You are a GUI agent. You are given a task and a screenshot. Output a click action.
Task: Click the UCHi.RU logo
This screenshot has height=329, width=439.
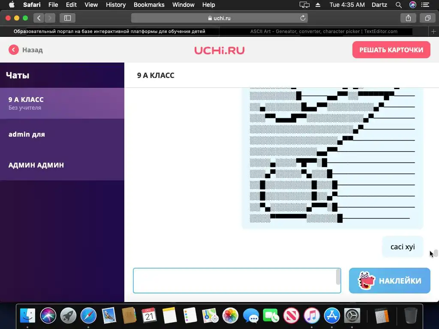[x=219, y=51]
